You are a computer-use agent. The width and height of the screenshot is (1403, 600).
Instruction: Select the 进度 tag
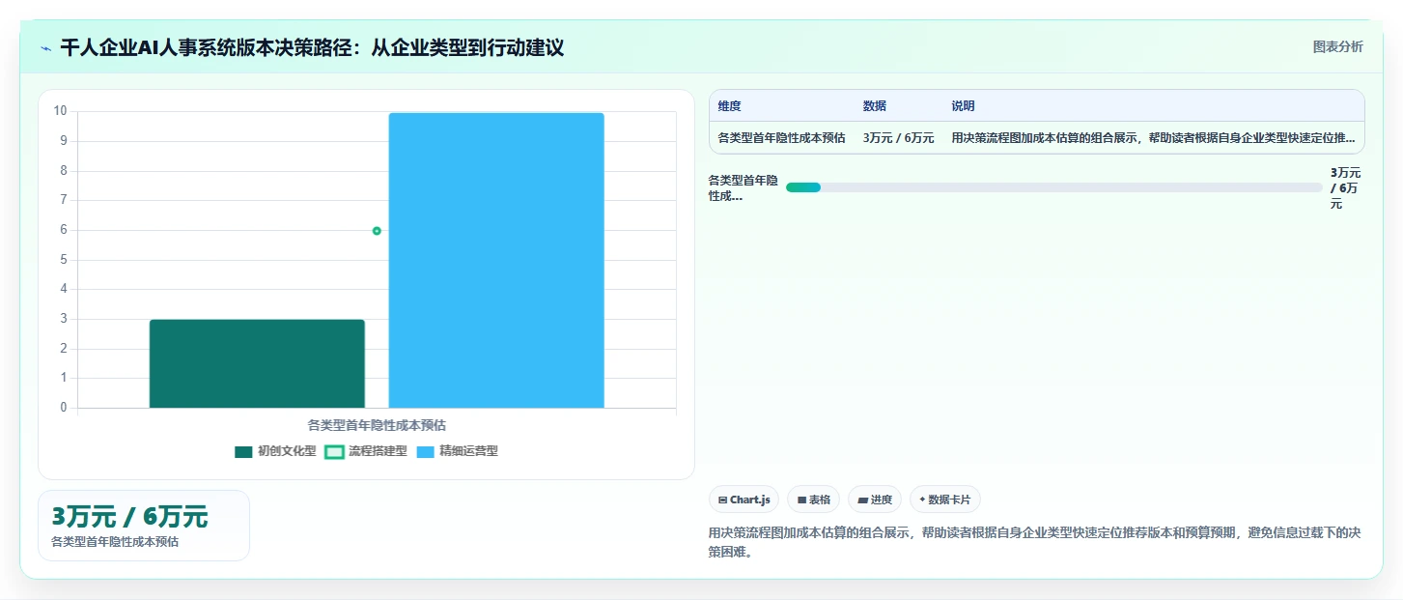[875, 500]
